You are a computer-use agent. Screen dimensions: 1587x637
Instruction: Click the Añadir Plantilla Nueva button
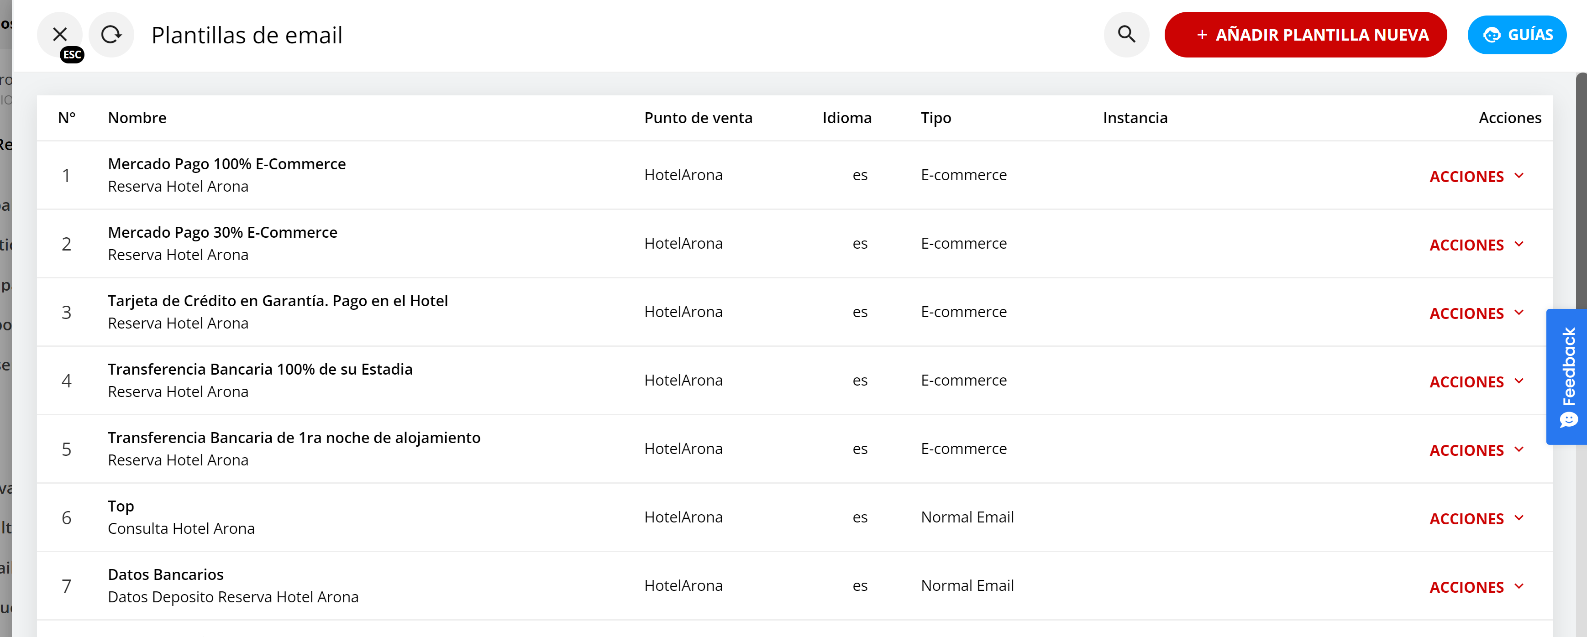(1305, 35)
